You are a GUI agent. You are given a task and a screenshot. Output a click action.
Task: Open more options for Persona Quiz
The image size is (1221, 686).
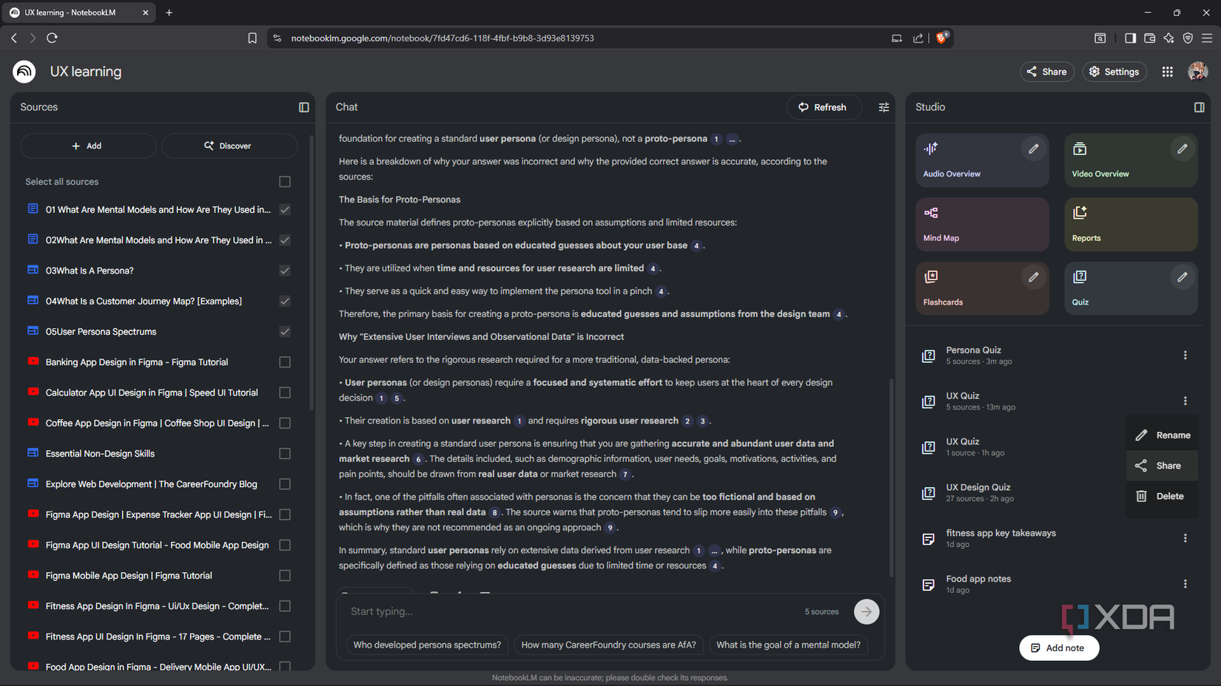1185,356
